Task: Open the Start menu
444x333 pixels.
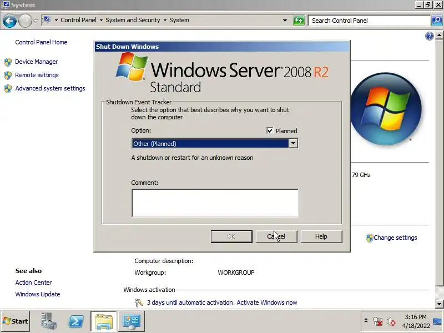Action: [x=16, y=321]
